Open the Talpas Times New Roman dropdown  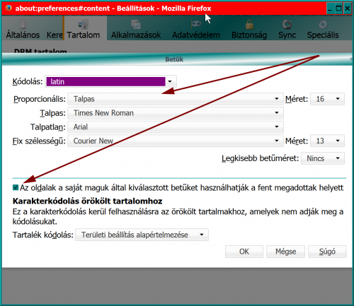[x=176, y=113]
